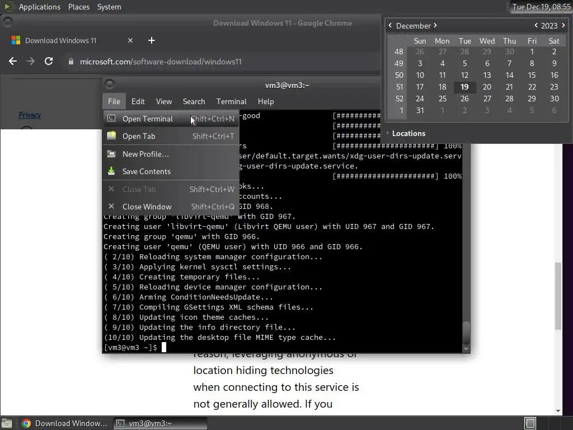Open the Applications panel menu

40,7
